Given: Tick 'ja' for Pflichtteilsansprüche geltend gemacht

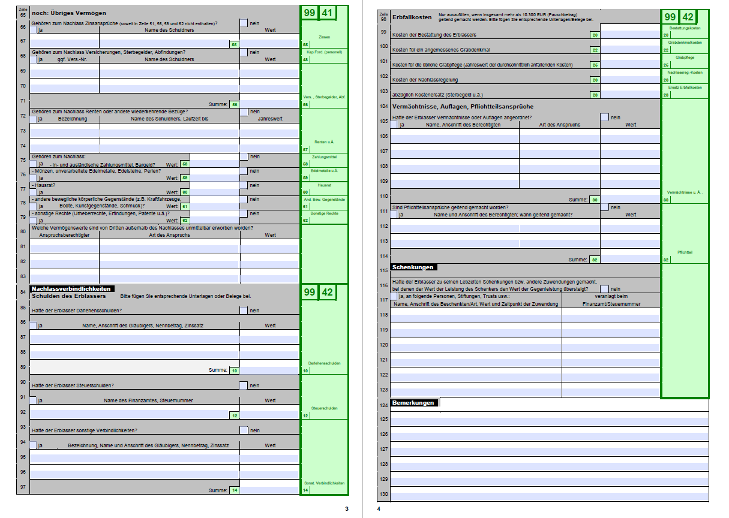Looking at the screenshot, I should pos(394,215).
